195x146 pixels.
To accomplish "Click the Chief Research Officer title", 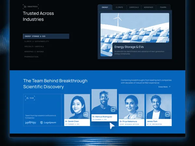I will [129, 124].
